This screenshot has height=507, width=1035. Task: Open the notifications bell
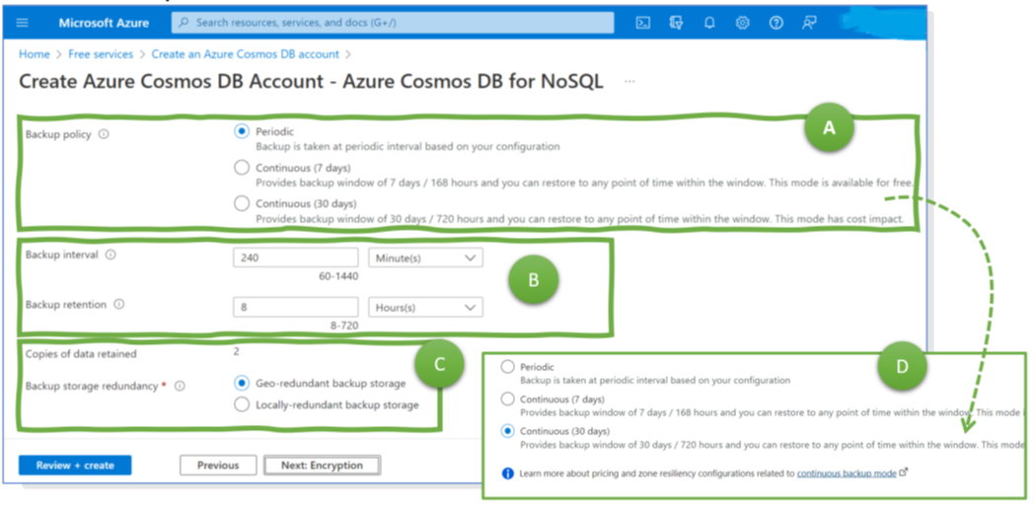[709, 23]
